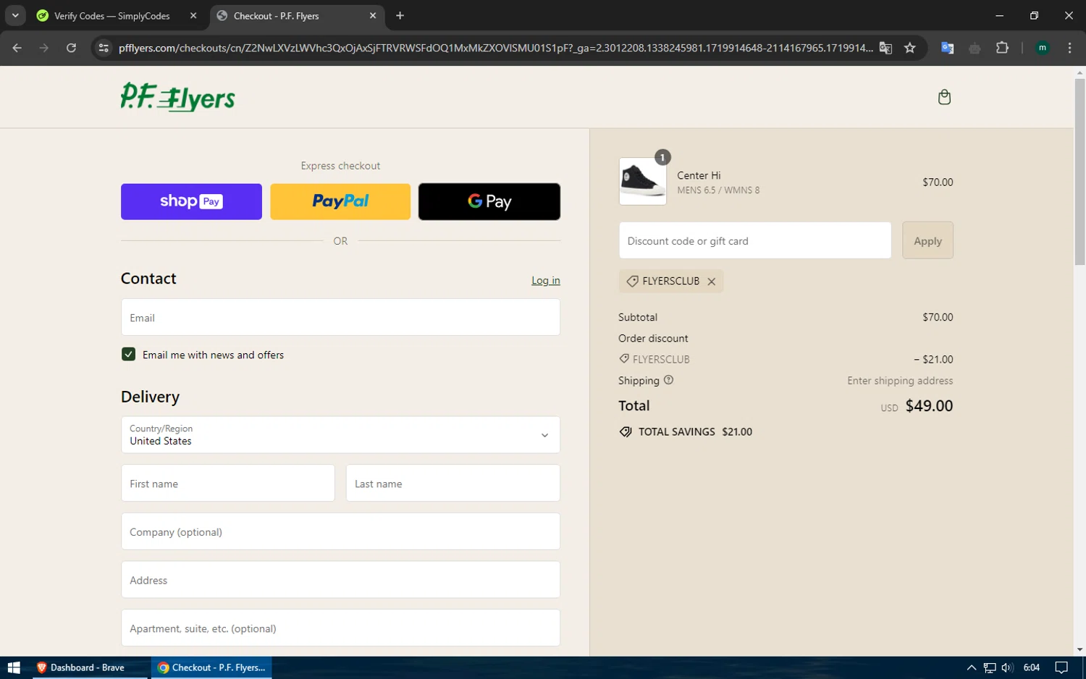Open the Google Translate extension icon
1086x679 pixels.
point(947,48)
